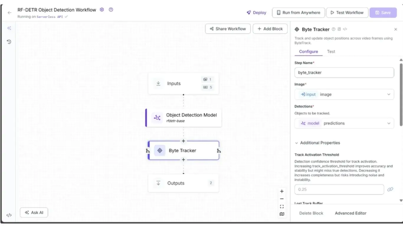Click the Track Activation Threshold field
This screenshot has width=403, height=226.
pos(339,189)
